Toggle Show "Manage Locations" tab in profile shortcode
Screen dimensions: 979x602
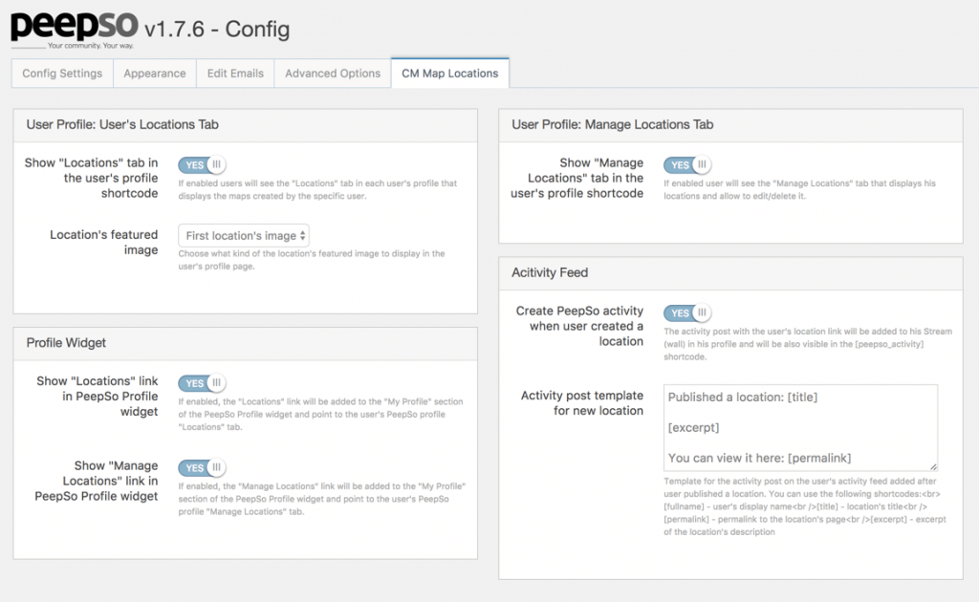pos(687,164)
